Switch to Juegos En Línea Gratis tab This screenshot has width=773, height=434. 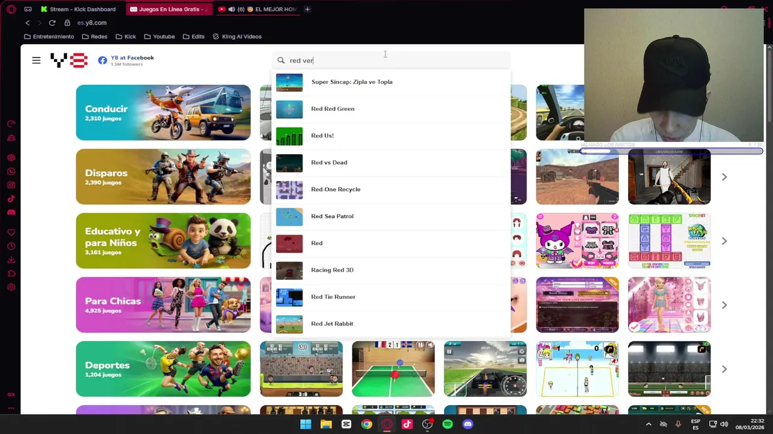168,9
